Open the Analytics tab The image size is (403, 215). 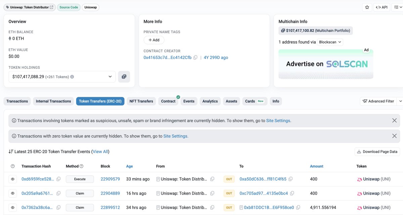(x=210, y=101)
